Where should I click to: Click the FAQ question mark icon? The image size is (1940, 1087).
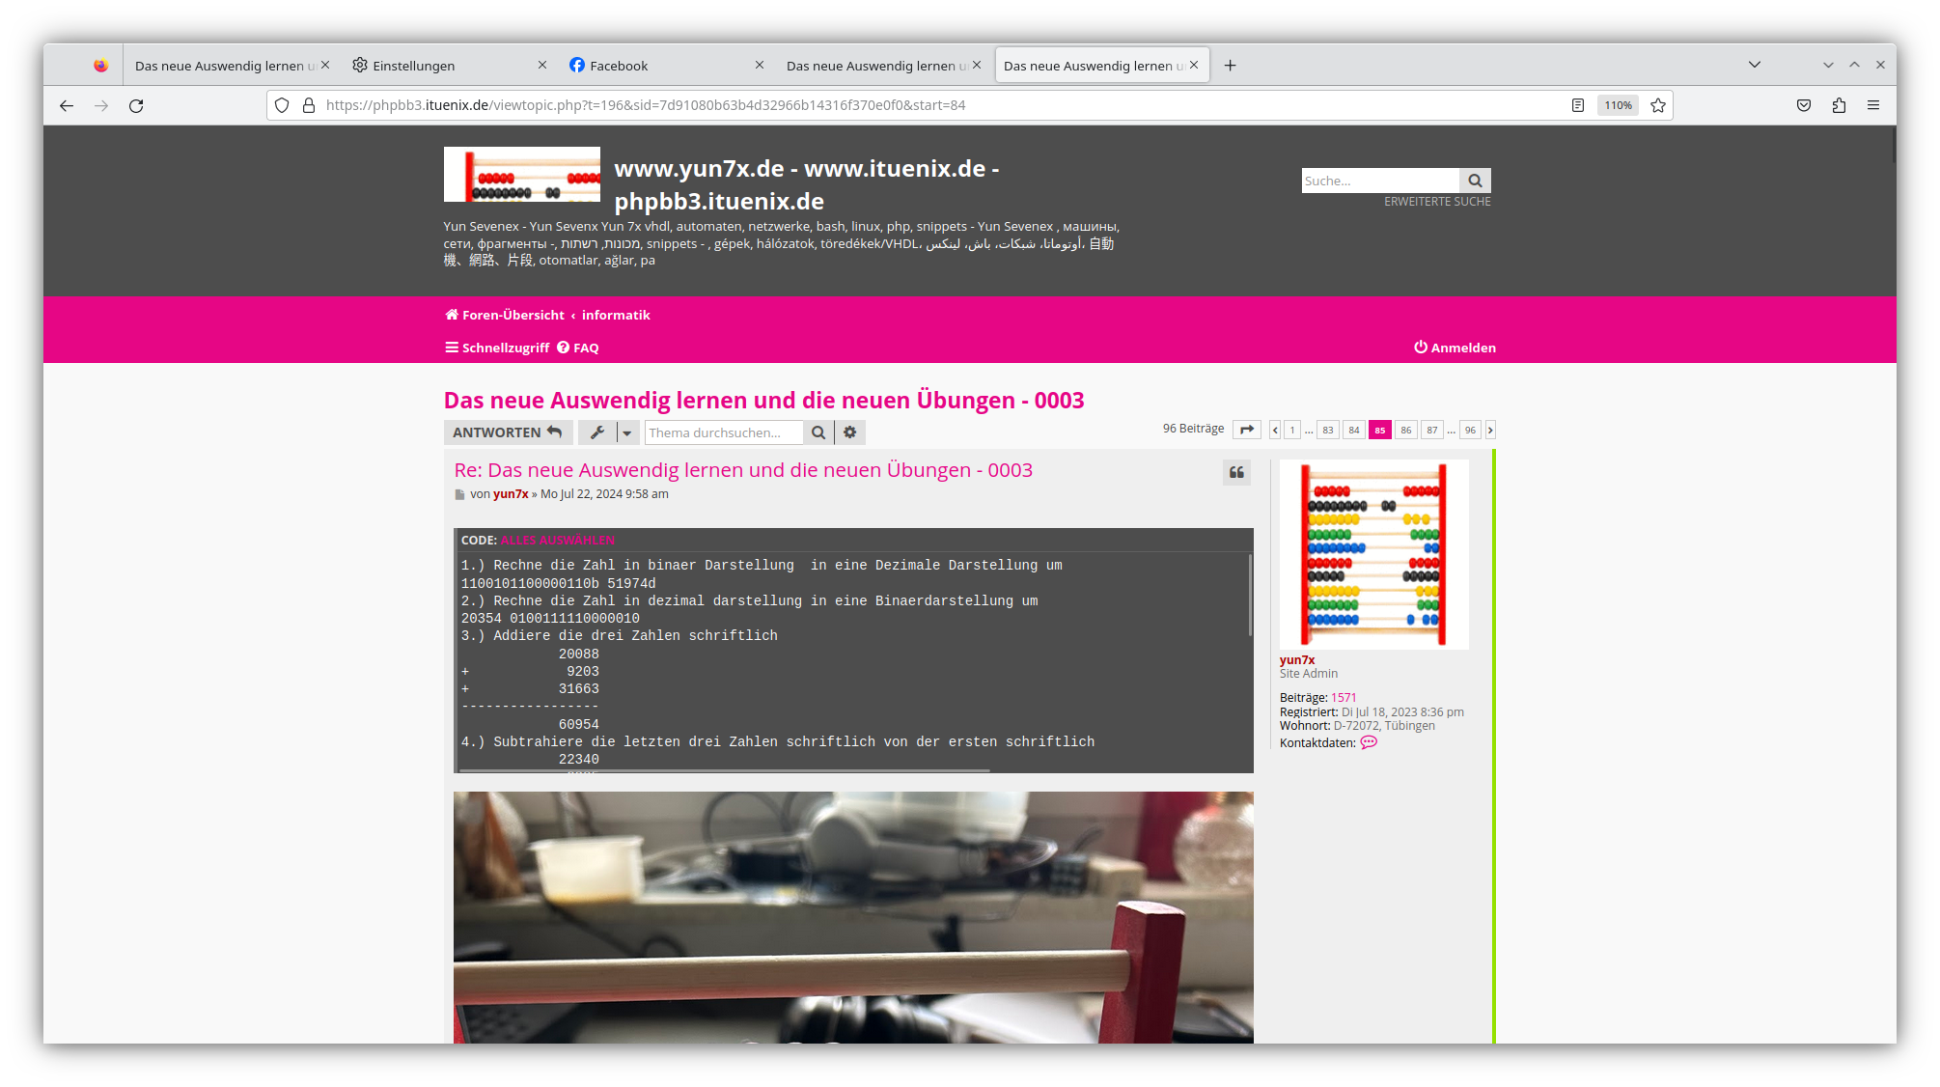[565, 347]
